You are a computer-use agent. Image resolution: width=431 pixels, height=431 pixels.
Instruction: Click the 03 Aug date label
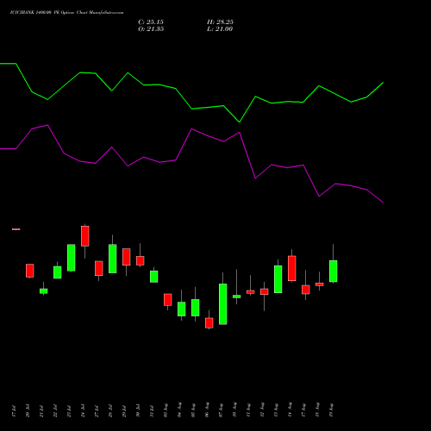[x=166, y=409]
